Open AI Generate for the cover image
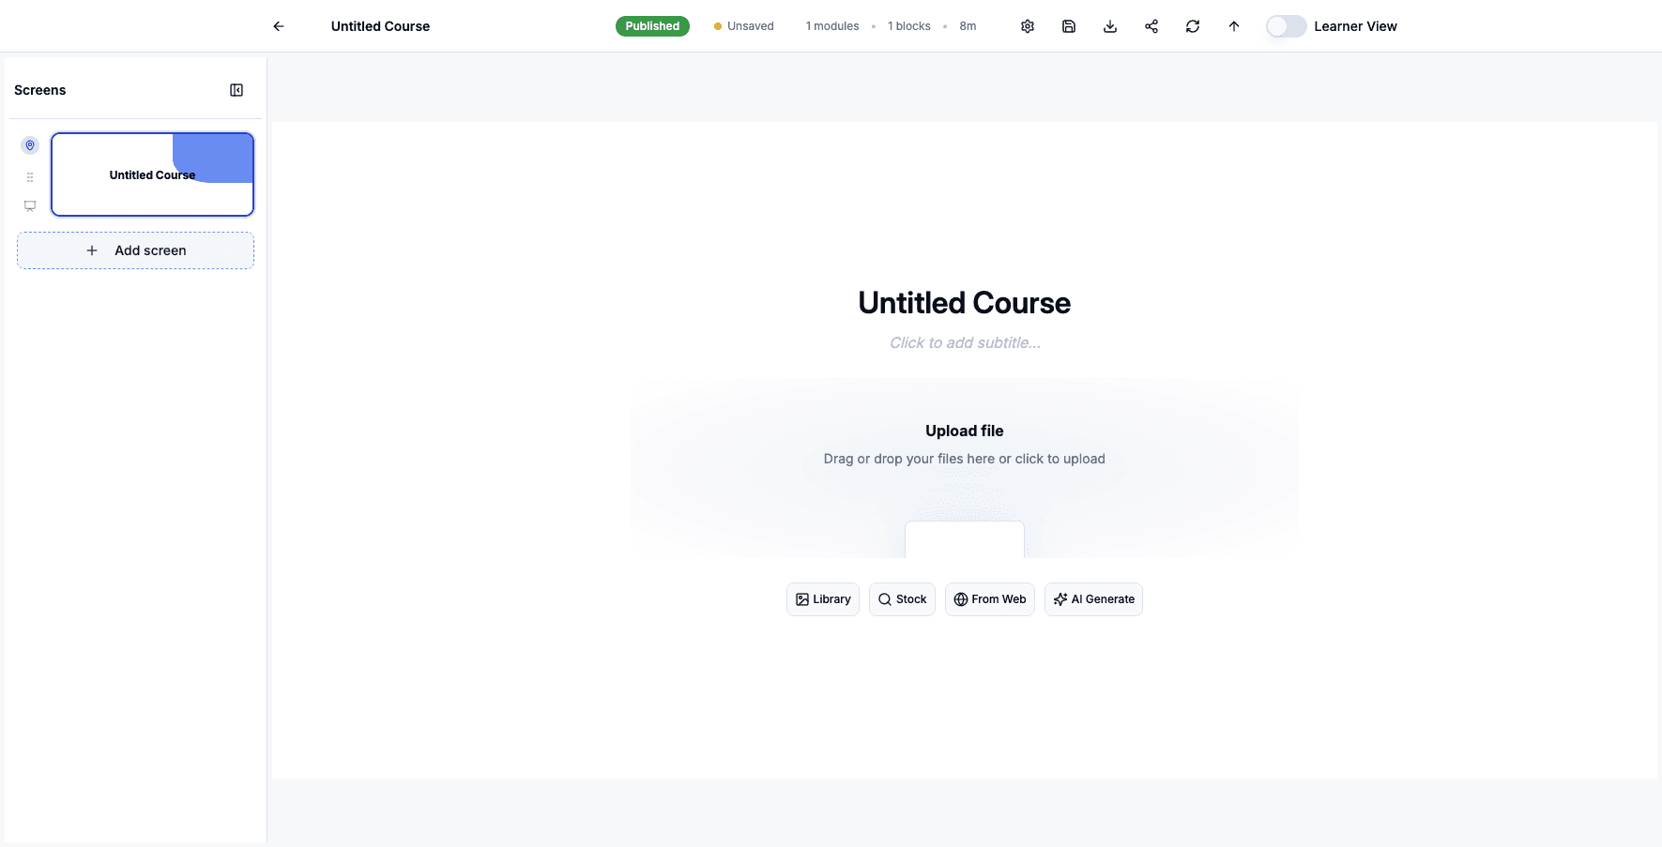This screenshot has height=847, width=1662. pos(1092,598)
